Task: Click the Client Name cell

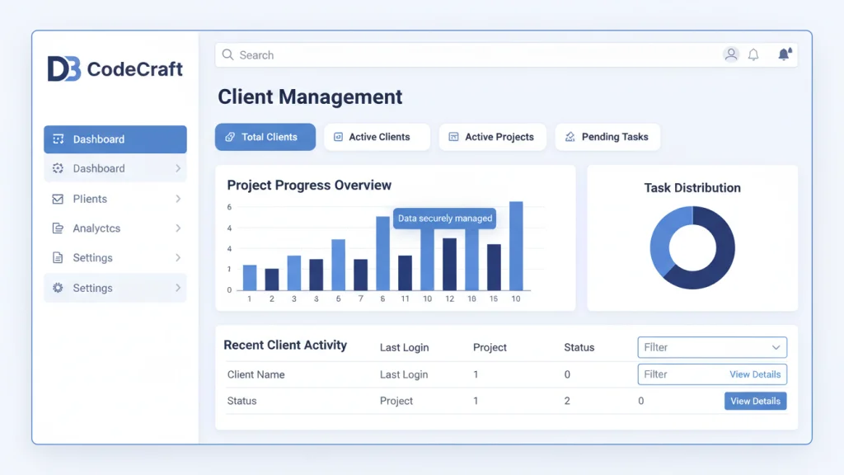Action: pyautogui.click(x=256, y=374)
